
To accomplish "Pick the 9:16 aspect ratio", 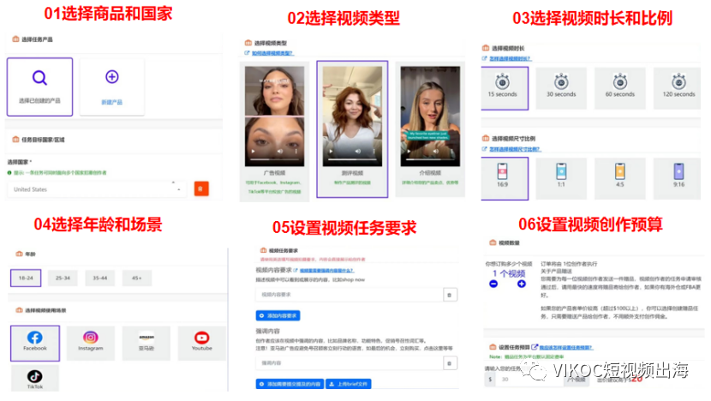I will [678, 179].
